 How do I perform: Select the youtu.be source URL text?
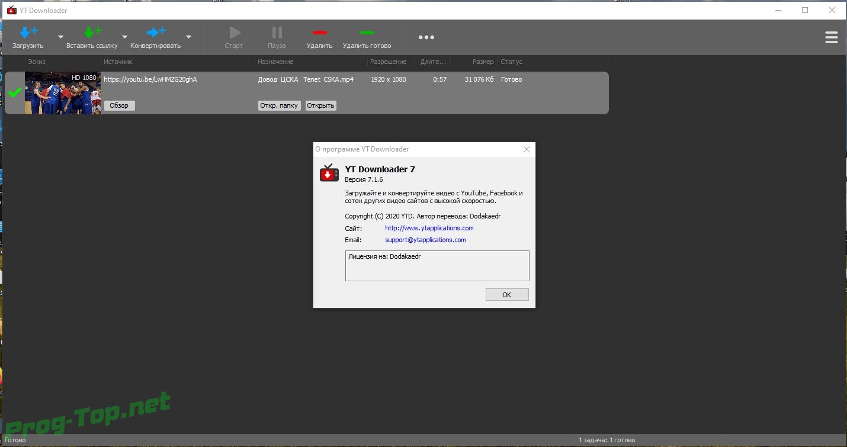pos(150,79)
